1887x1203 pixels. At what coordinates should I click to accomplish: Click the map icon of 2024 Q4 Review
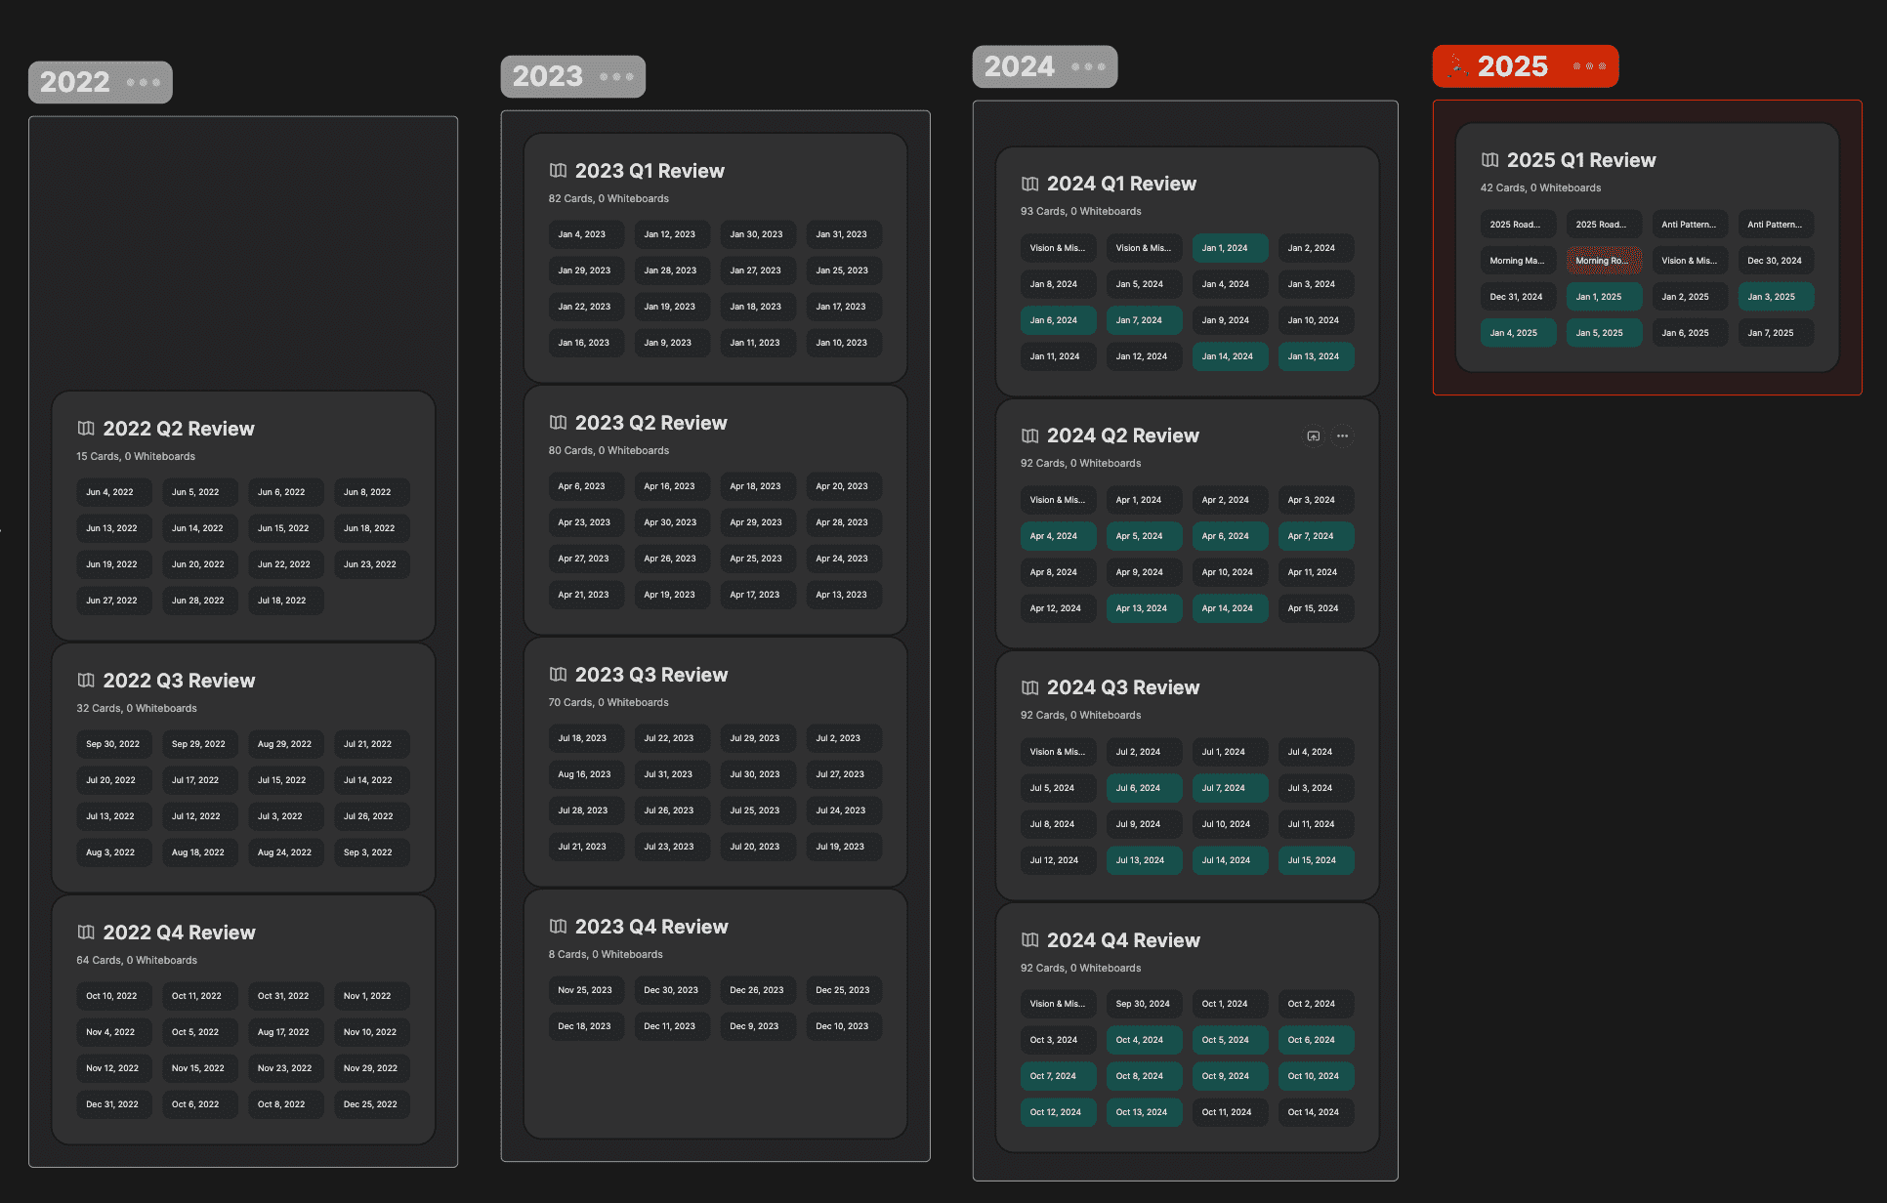point(1029,940)
